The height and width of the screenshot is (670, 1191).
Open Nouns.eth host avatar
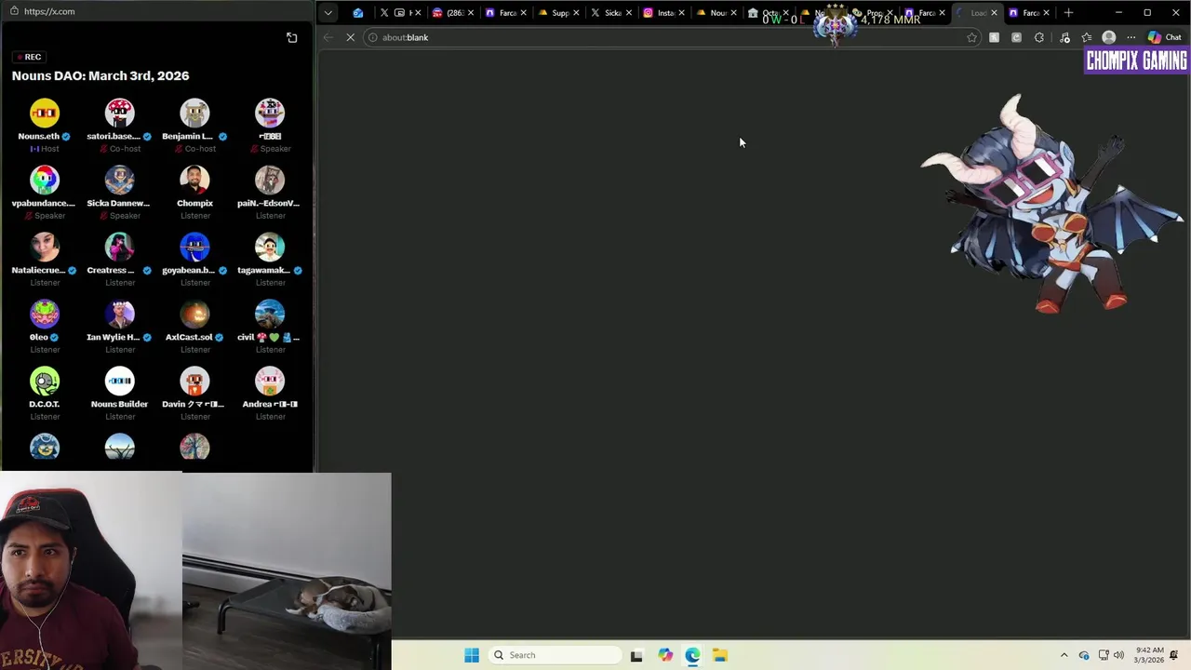pyautogui.click(x=44, y=113)
